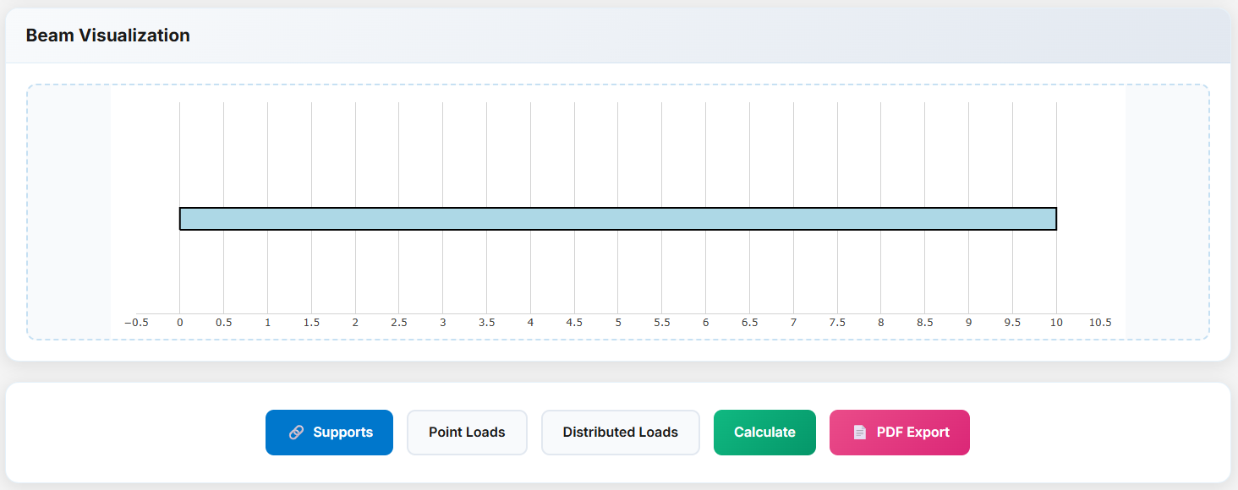The height and width of the screenshot is (490, 1238).
Task: Click the 7.5 axis tick label
Action: coord(837,323)
